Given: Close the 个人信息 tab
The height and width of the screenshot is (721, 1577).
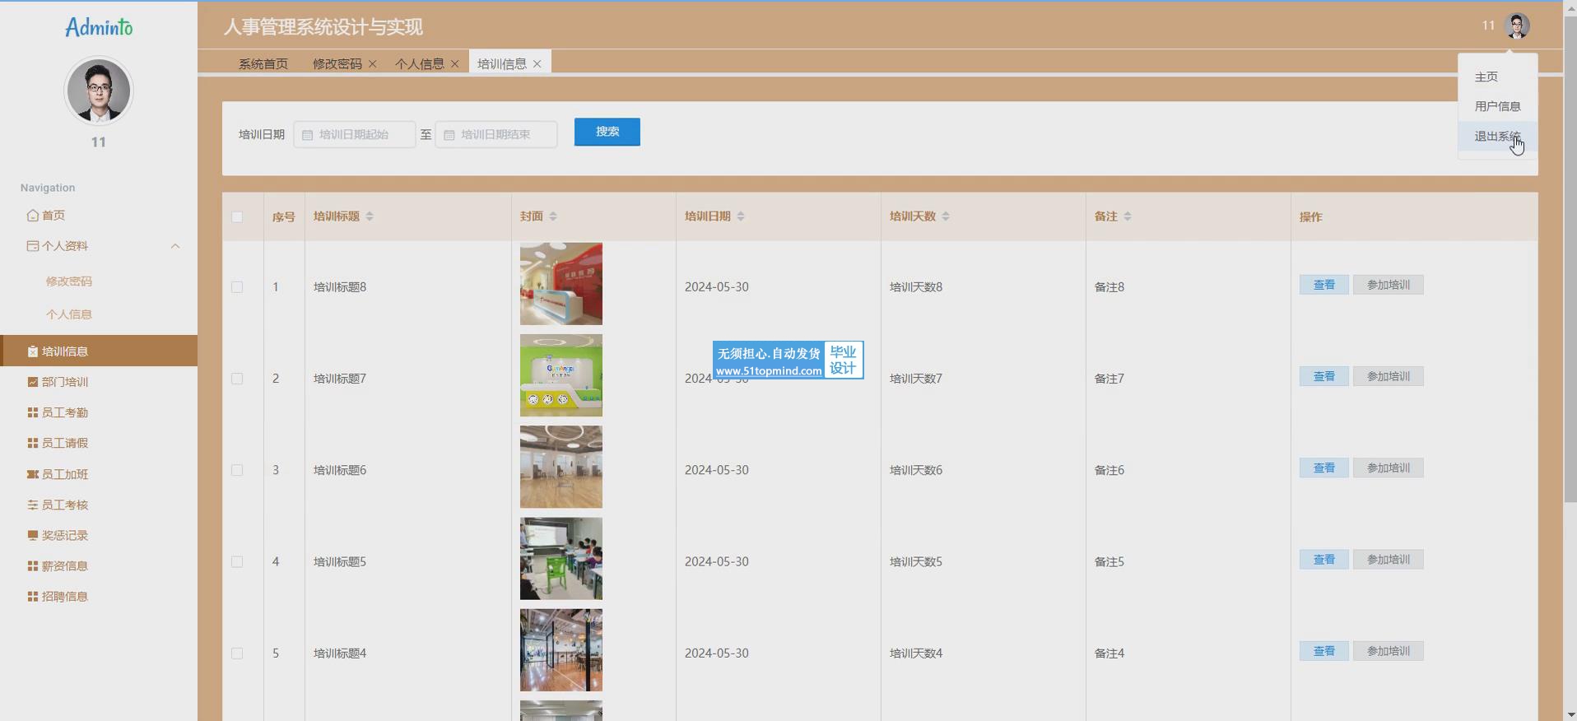Looking at the screenshot, I should click(455, 63).
